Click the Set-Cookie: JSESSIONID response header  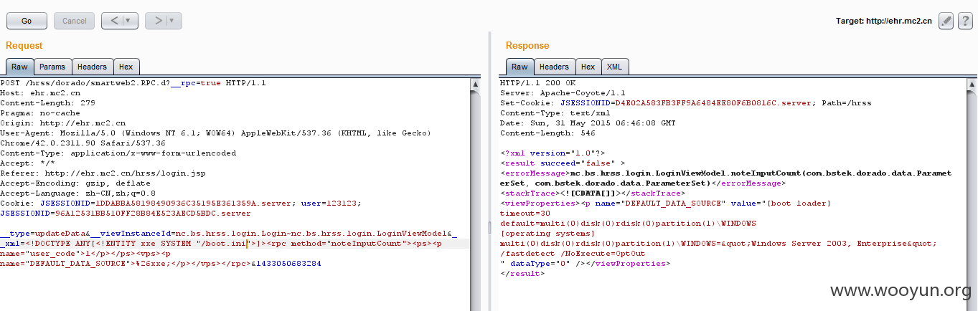(686, 103)
